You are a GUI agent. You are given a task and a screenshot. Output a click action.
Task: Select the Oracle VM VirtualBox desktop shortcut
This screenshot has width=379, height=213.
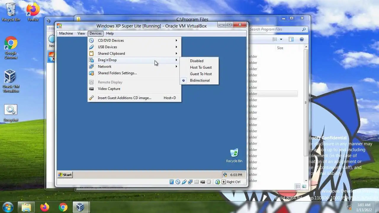coord(11,81)
